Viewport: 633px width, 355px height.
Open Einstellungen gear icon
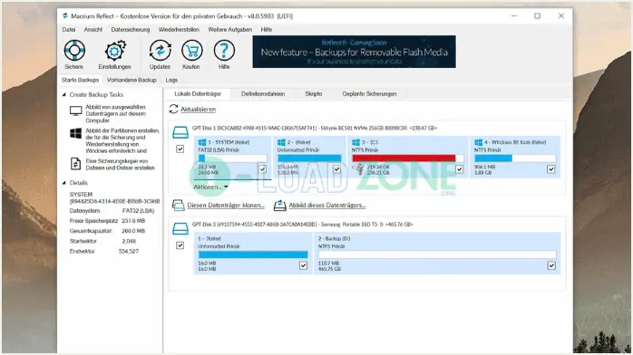(115, 51)
